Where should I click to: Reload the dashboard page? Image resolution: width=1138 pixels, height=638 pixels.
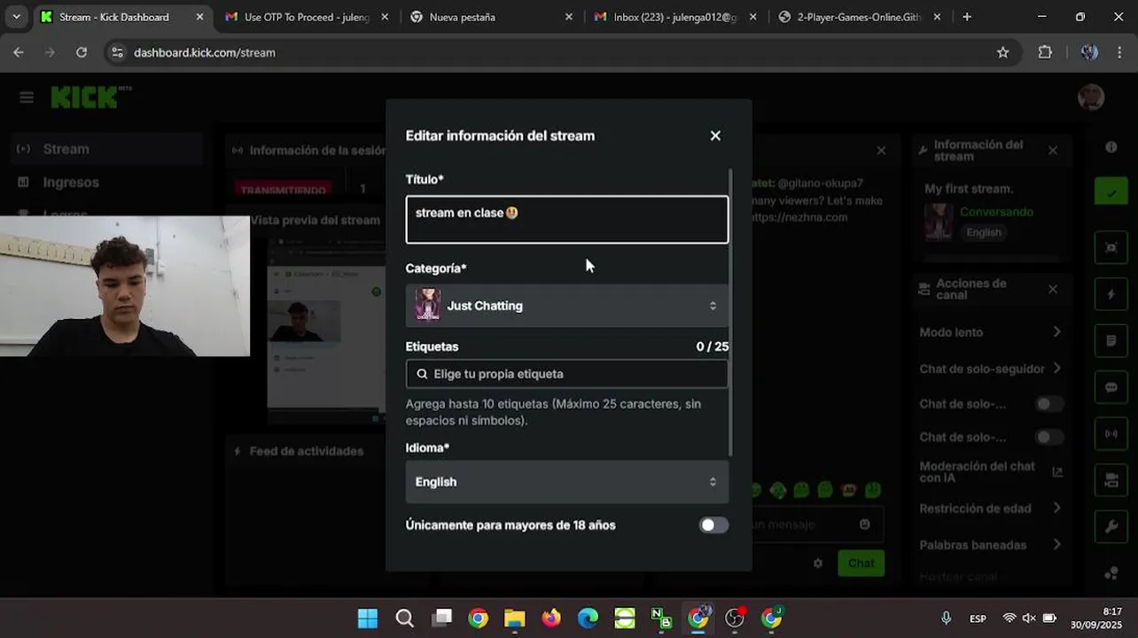pos(82,52)
